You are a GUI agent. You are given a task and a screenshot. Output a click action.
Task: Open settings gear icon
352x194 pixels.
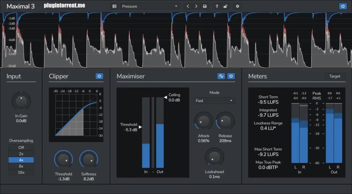pyautogui.click(x=237, y=6)
